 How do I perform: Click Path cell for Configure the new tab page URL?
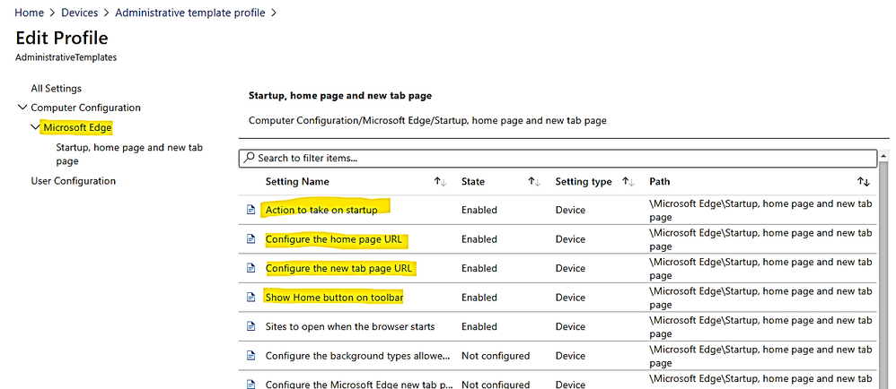tap(760, 269)
